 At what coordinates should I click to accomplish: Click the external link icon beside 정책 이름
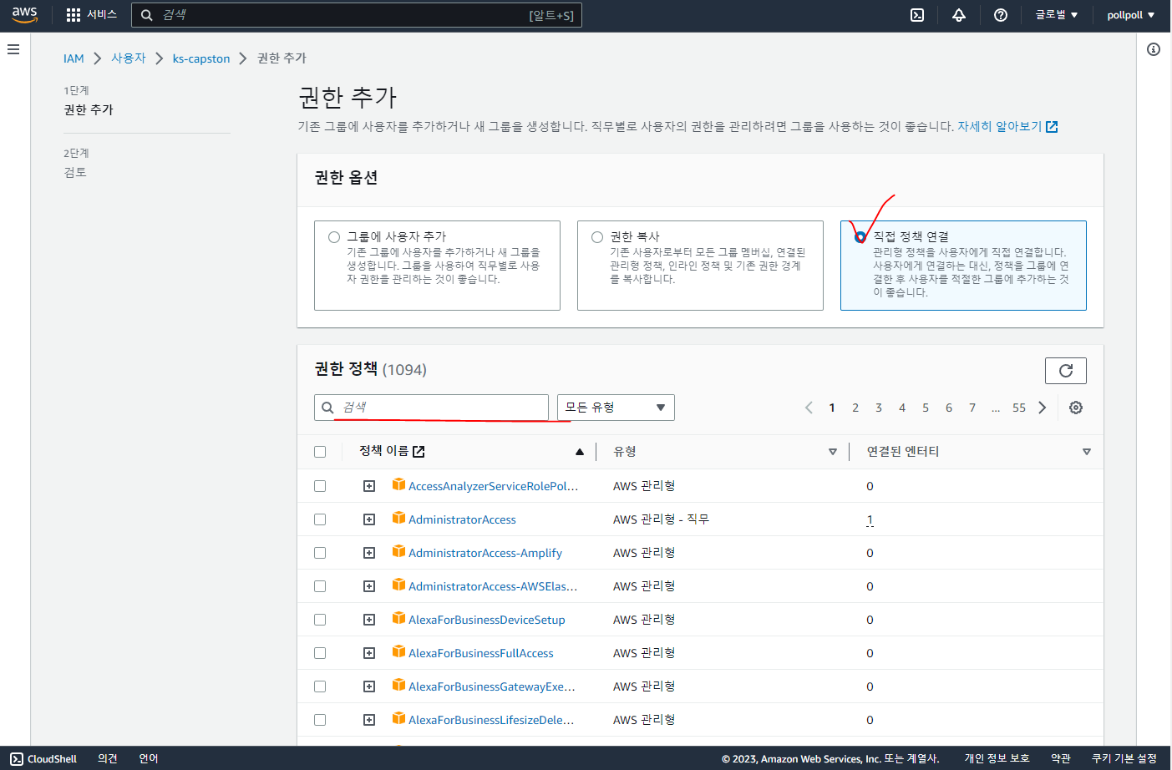coord(419,452)
